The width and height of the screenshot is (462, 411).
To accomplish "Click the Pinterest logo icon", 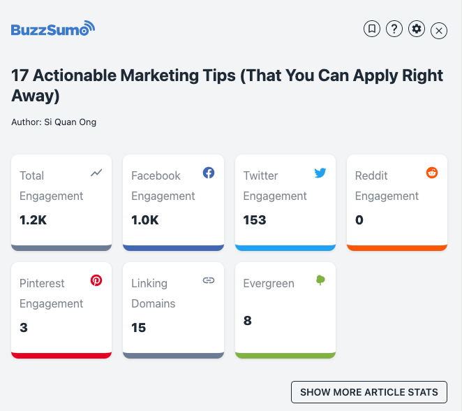I will click(x=96, y=280).
